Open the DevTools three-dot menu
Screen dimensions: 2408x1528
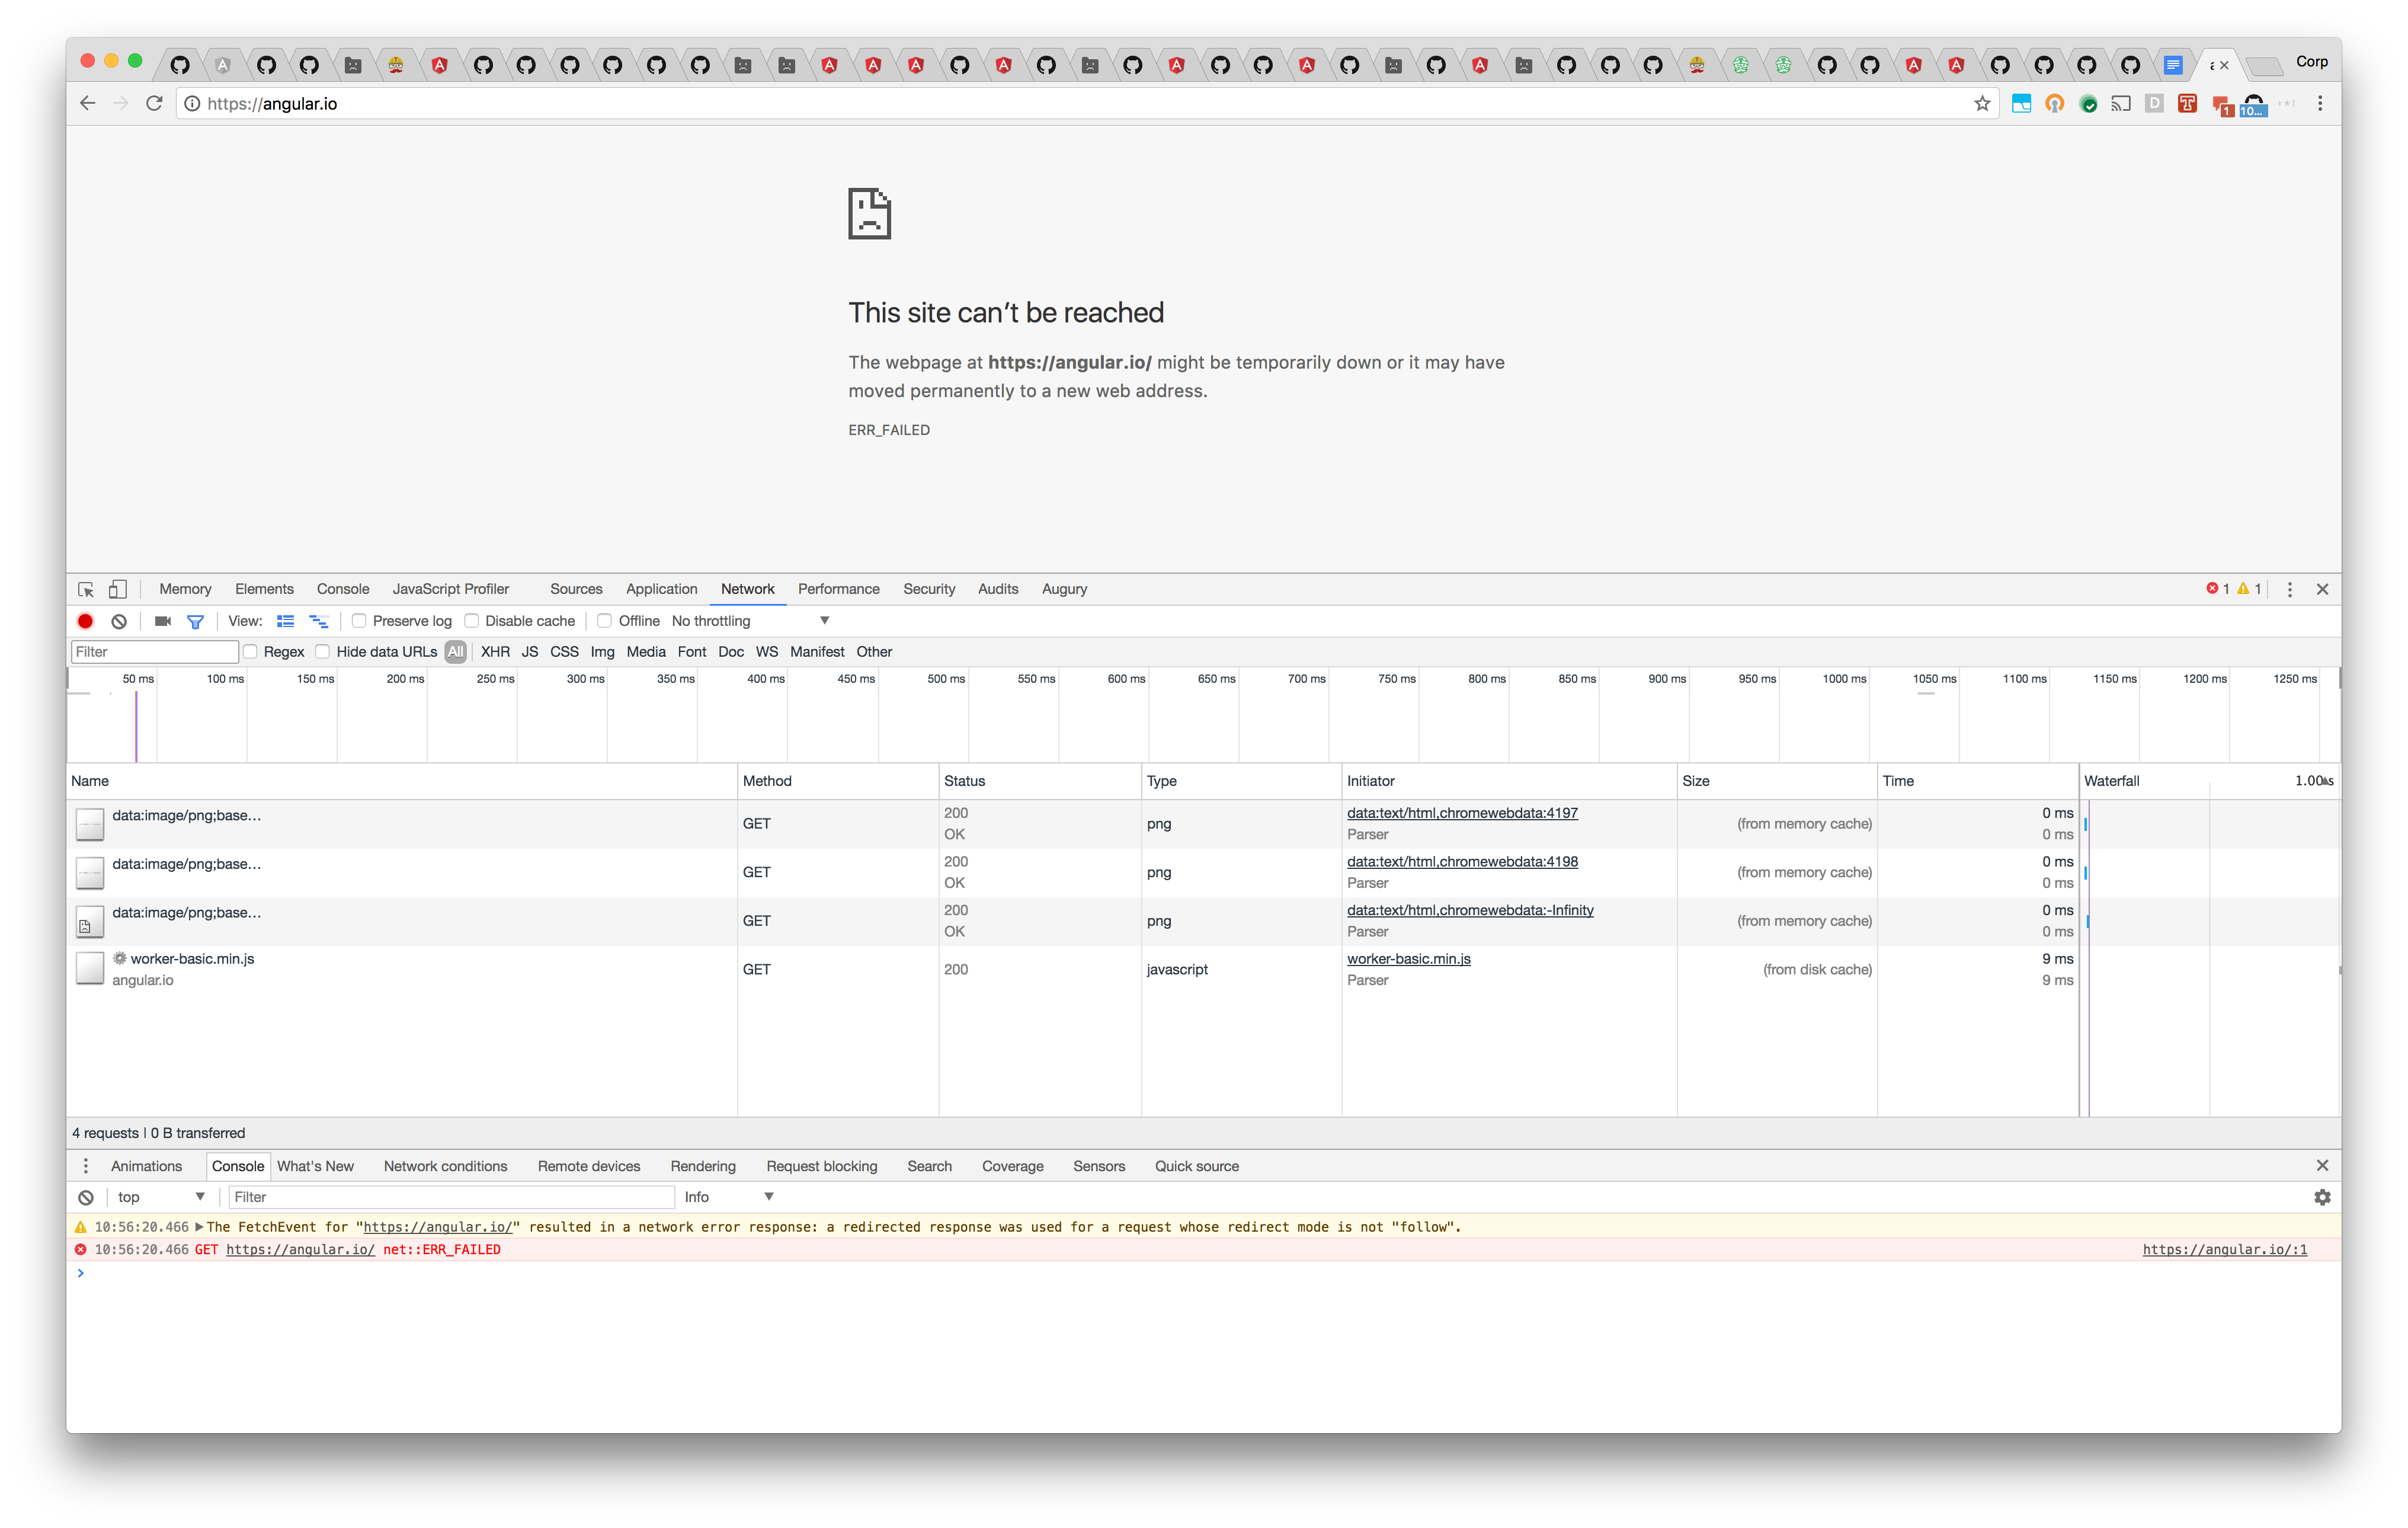(2290, 589)
